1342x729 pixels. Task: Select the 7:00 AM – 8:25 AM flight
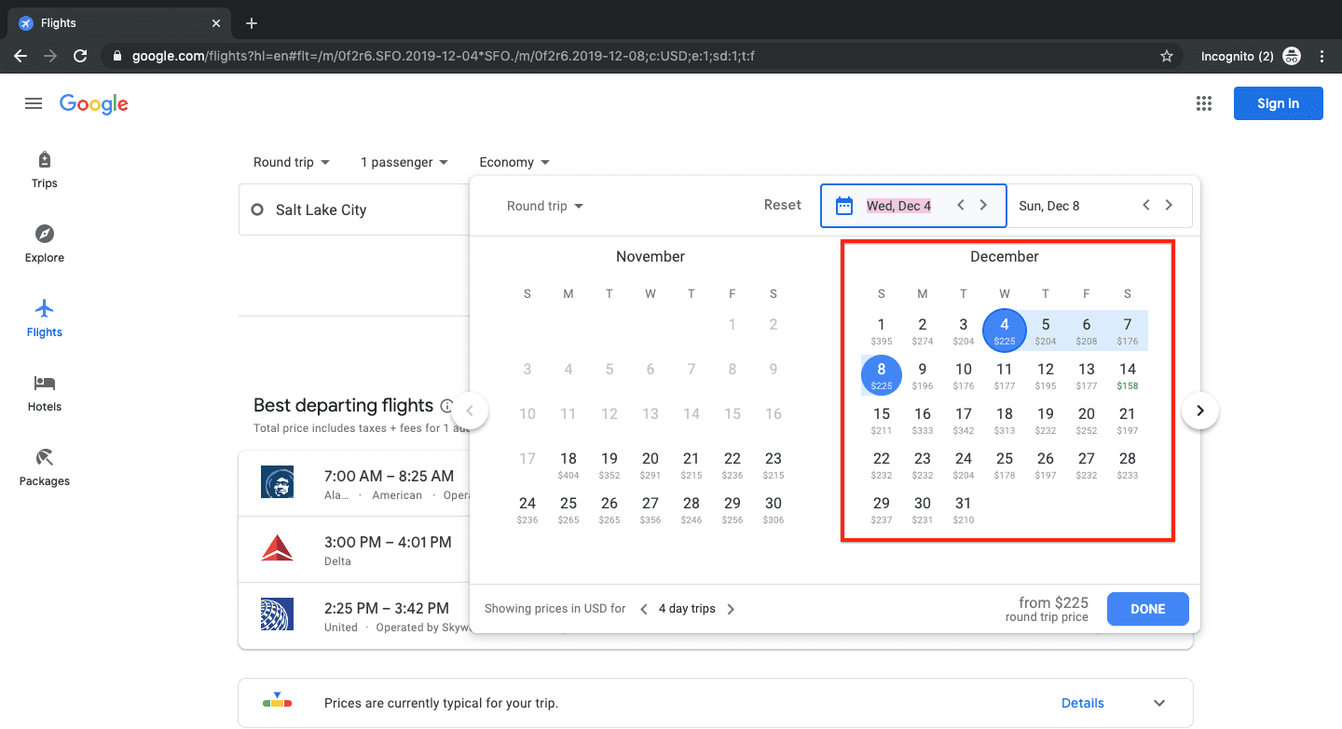click(354, 484)
